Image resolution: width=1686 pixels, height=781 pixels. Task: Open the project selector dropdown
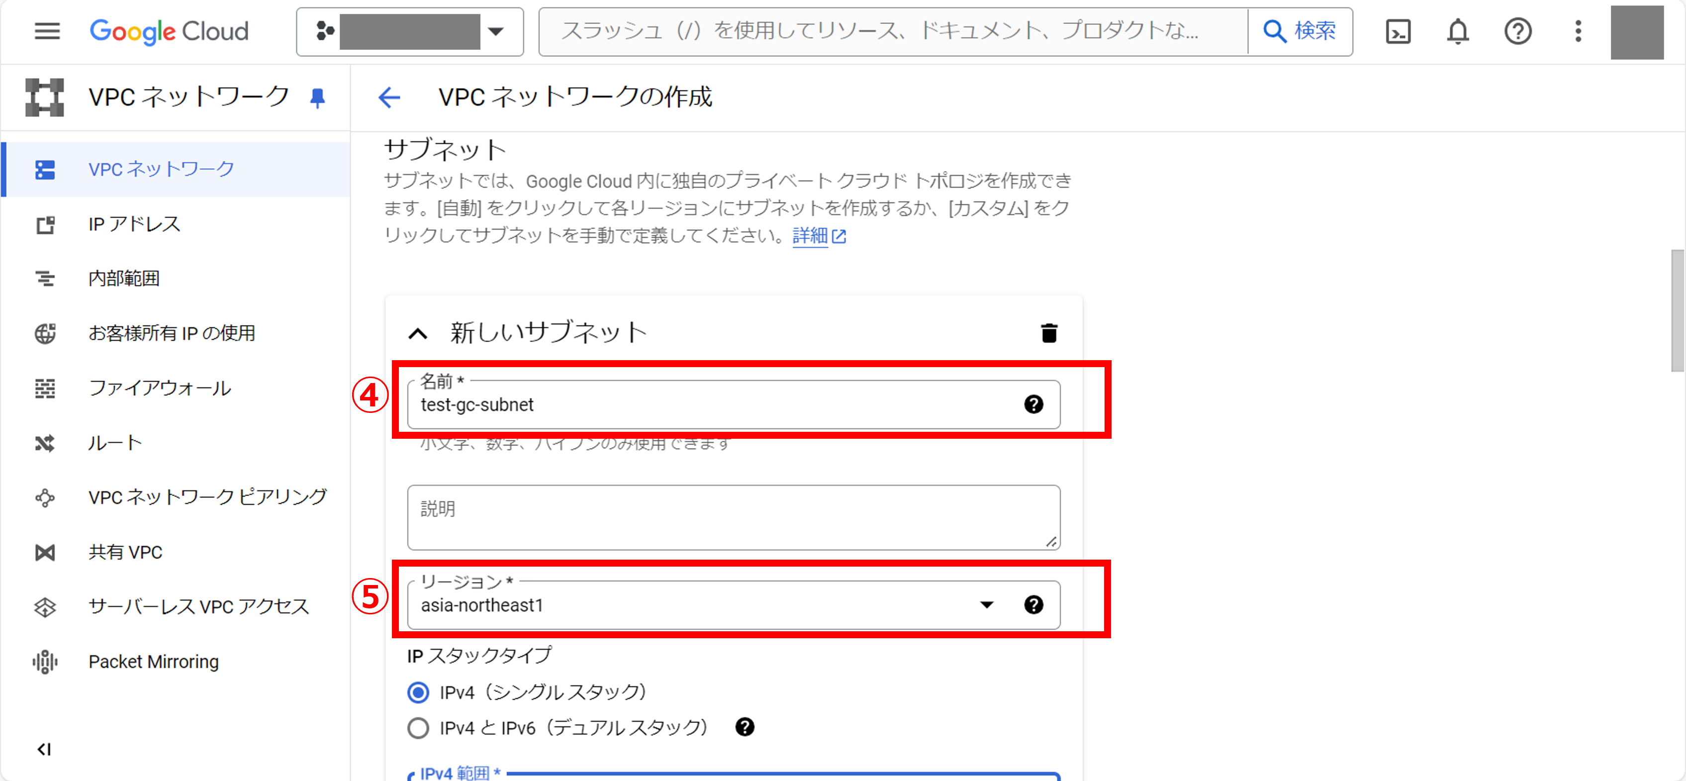[x=410, y=31]
